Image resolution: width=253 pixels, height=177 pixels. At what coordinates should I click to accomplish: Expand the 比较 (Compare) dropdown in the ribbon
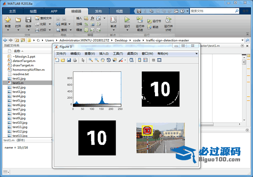(x=50, y=24)
